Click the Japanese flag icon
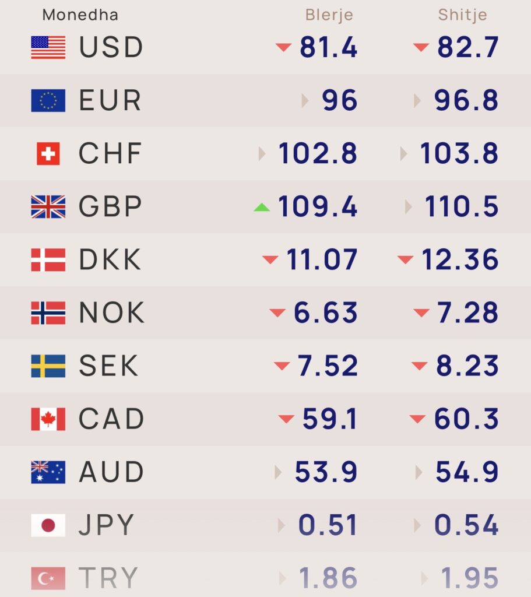 pyautogui.click(x=48, y=526)
